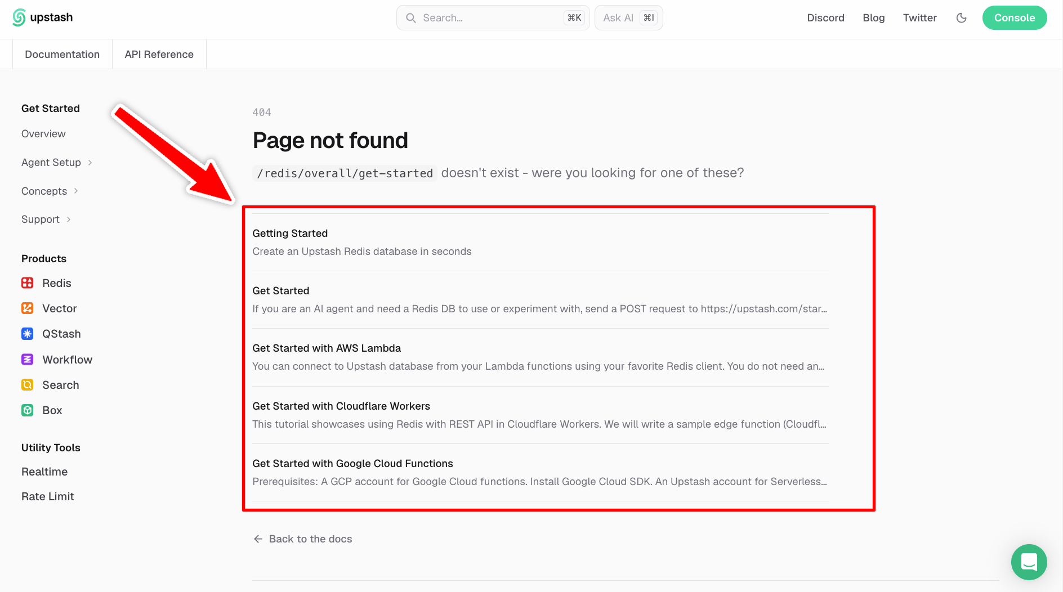The image size is (1063, 592).
Task: Click the Page not found heading
Action: coord(330,141)
